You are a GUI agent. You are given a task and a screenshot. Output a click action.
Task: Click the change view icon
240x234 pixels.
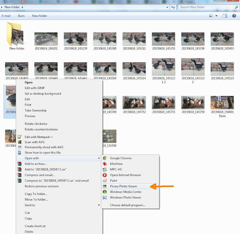click(x=211, y=16)
